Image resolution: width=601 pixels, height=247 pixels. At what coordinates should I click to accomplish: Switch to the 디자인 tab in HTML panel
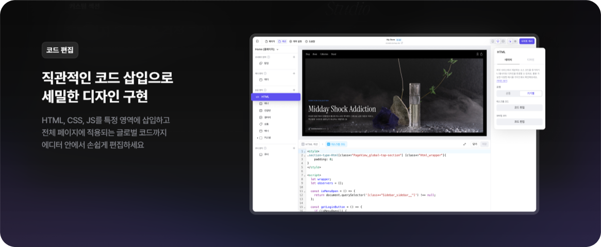click(x=530, y=60)
